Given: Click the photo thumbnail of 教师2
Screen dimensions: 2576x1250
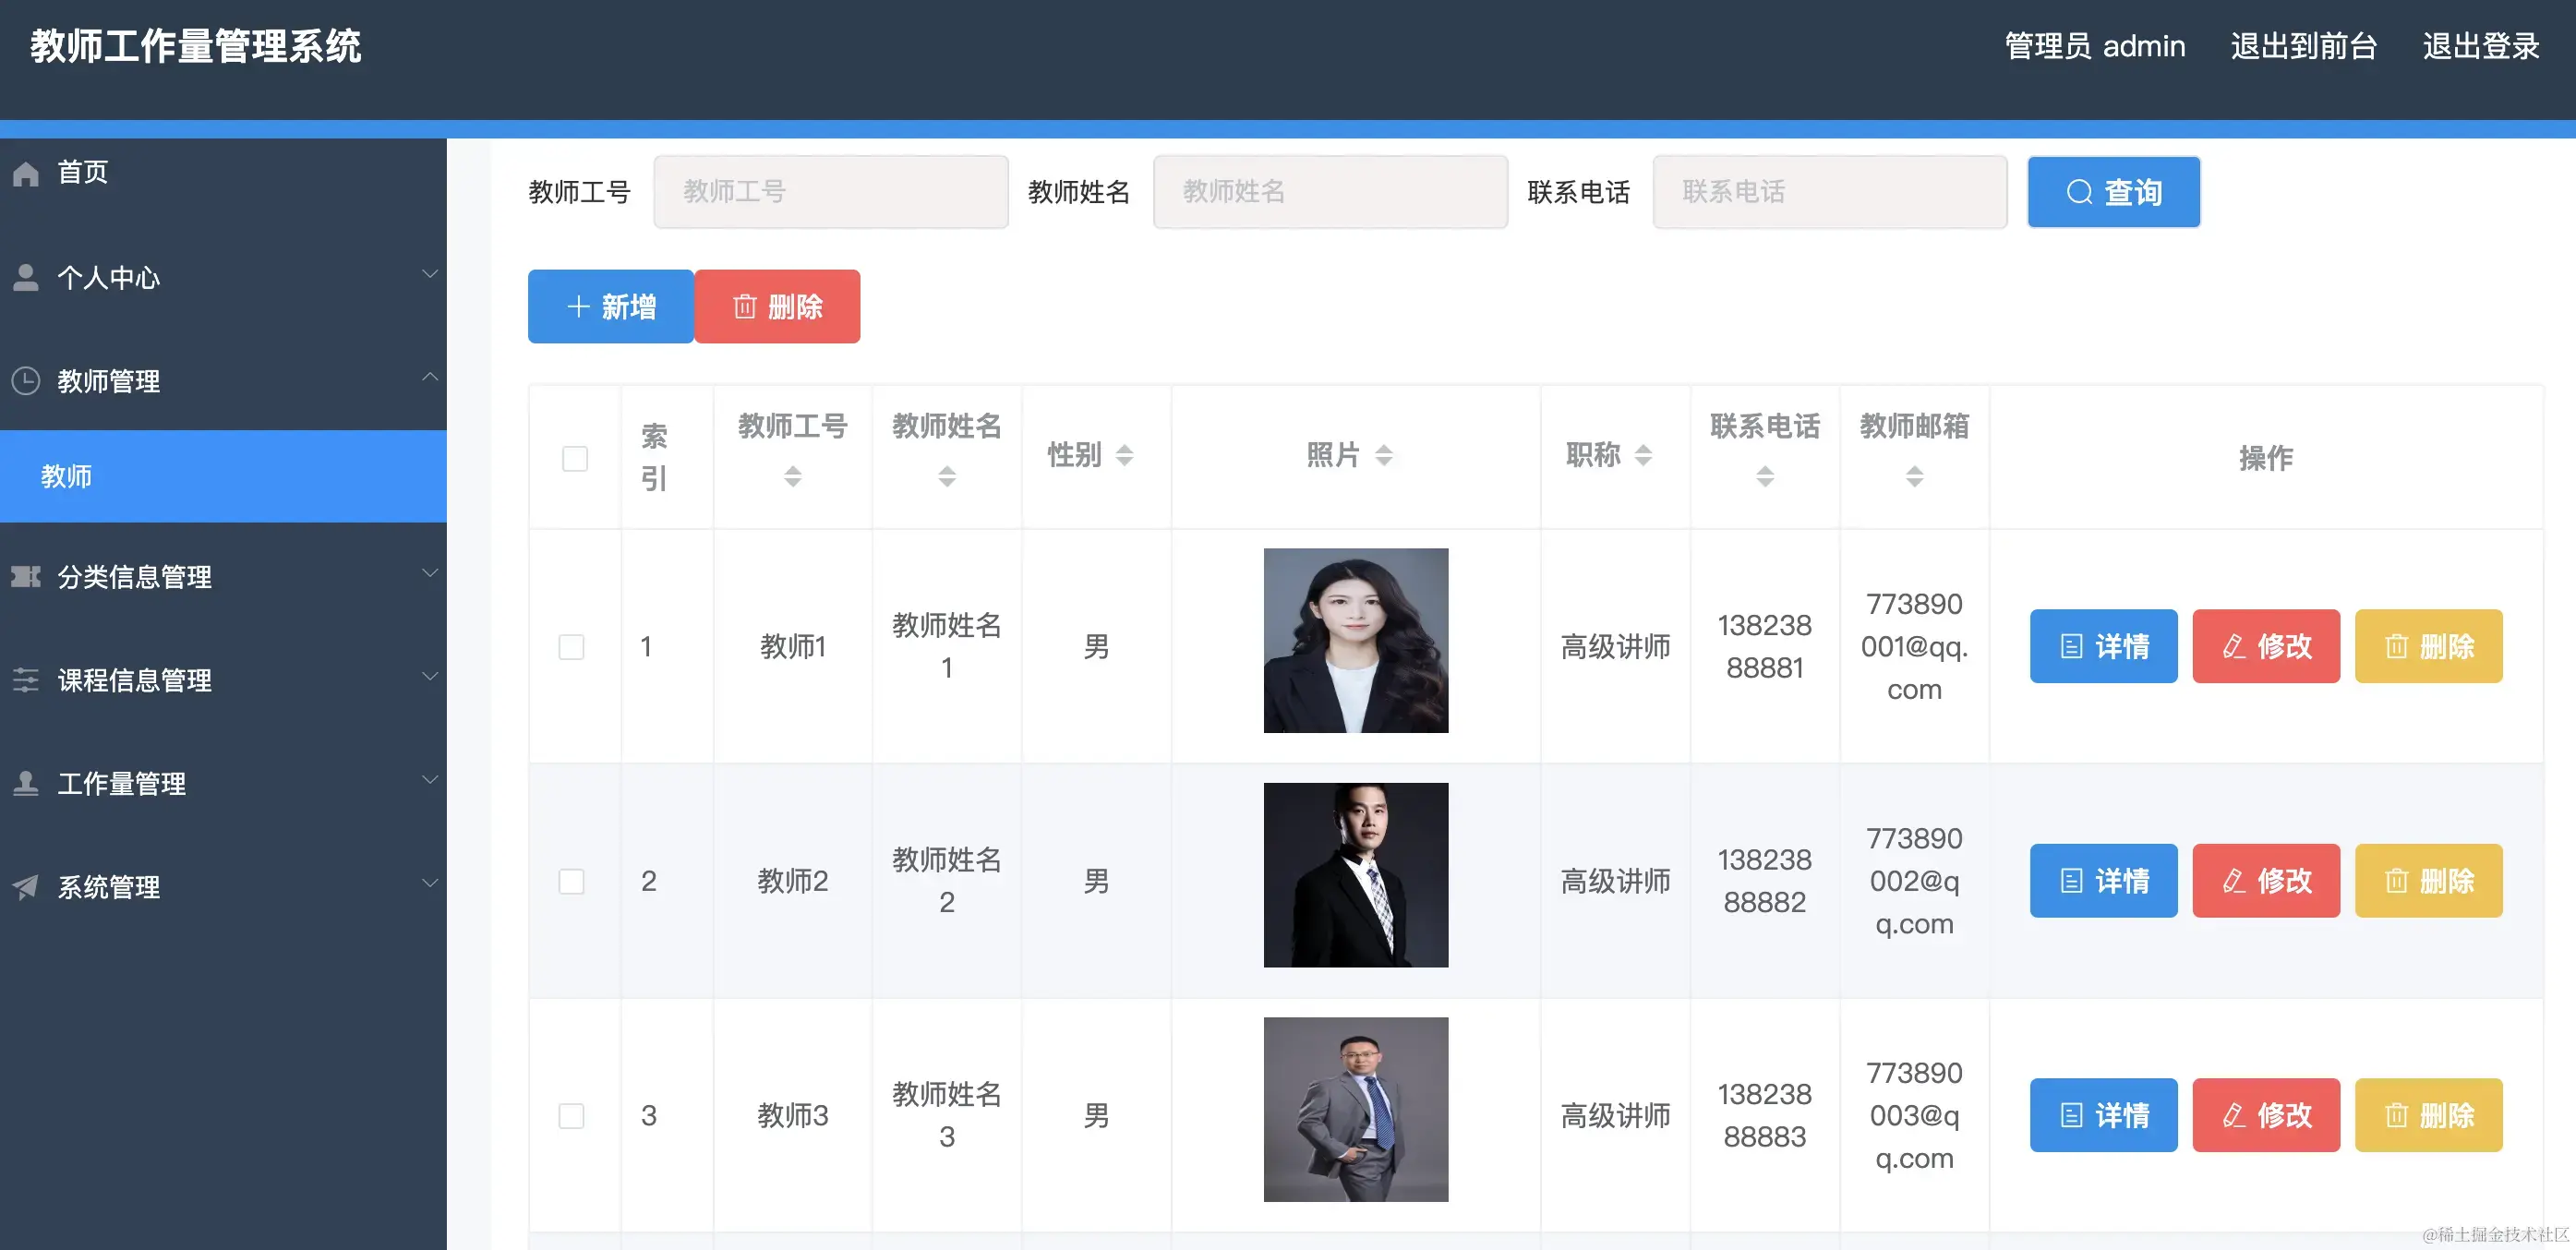Looking at the screenshot, I should coord(1355,875).
